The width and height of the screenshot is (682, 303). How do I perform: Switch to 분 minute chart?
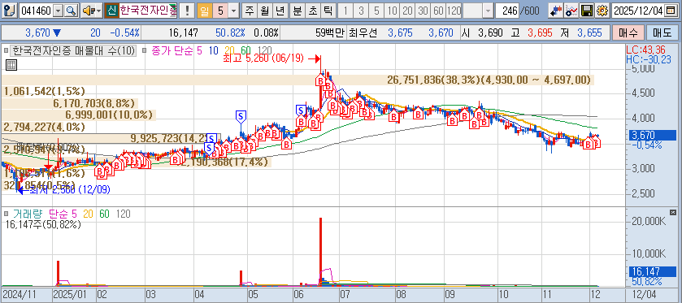[x=297, y=11]
